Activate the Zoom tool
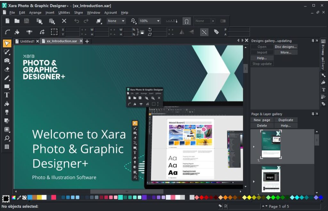The width and height of the screenshot is (328, 211). click(x=6, y=138)
